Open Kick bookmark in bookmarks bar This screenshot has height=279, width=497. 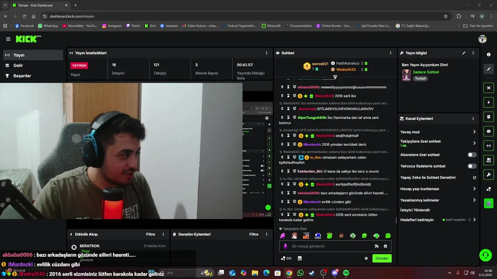pyautogui.click(x=150, y=26)
